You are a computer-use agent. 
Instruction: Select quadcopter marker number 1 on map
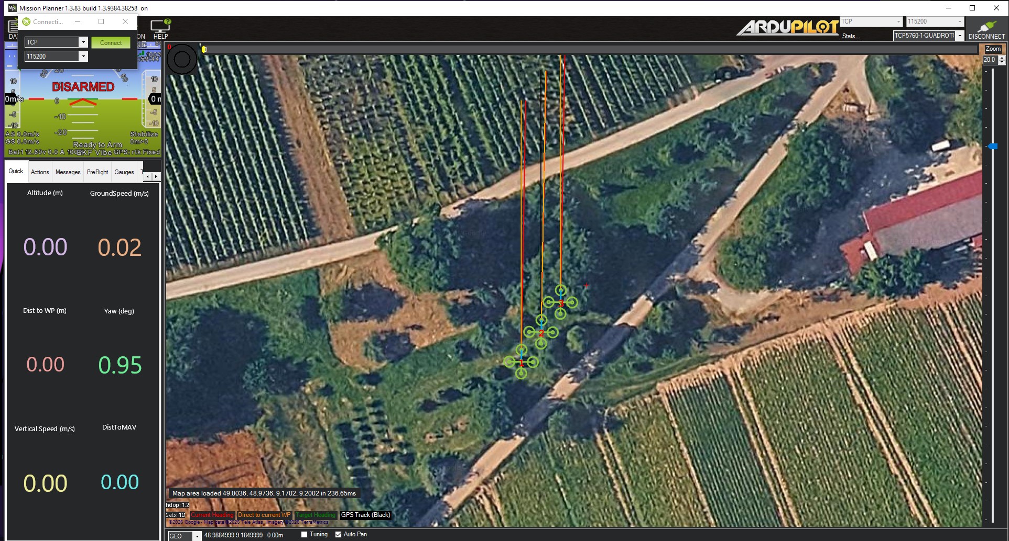(521, 362)
